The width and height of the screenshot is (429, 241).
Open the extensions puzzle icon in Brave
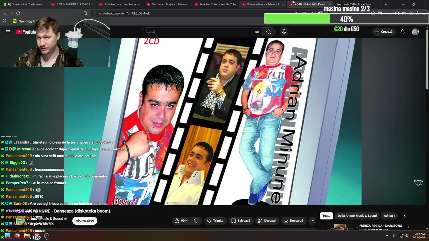click(x=373, y=13)
